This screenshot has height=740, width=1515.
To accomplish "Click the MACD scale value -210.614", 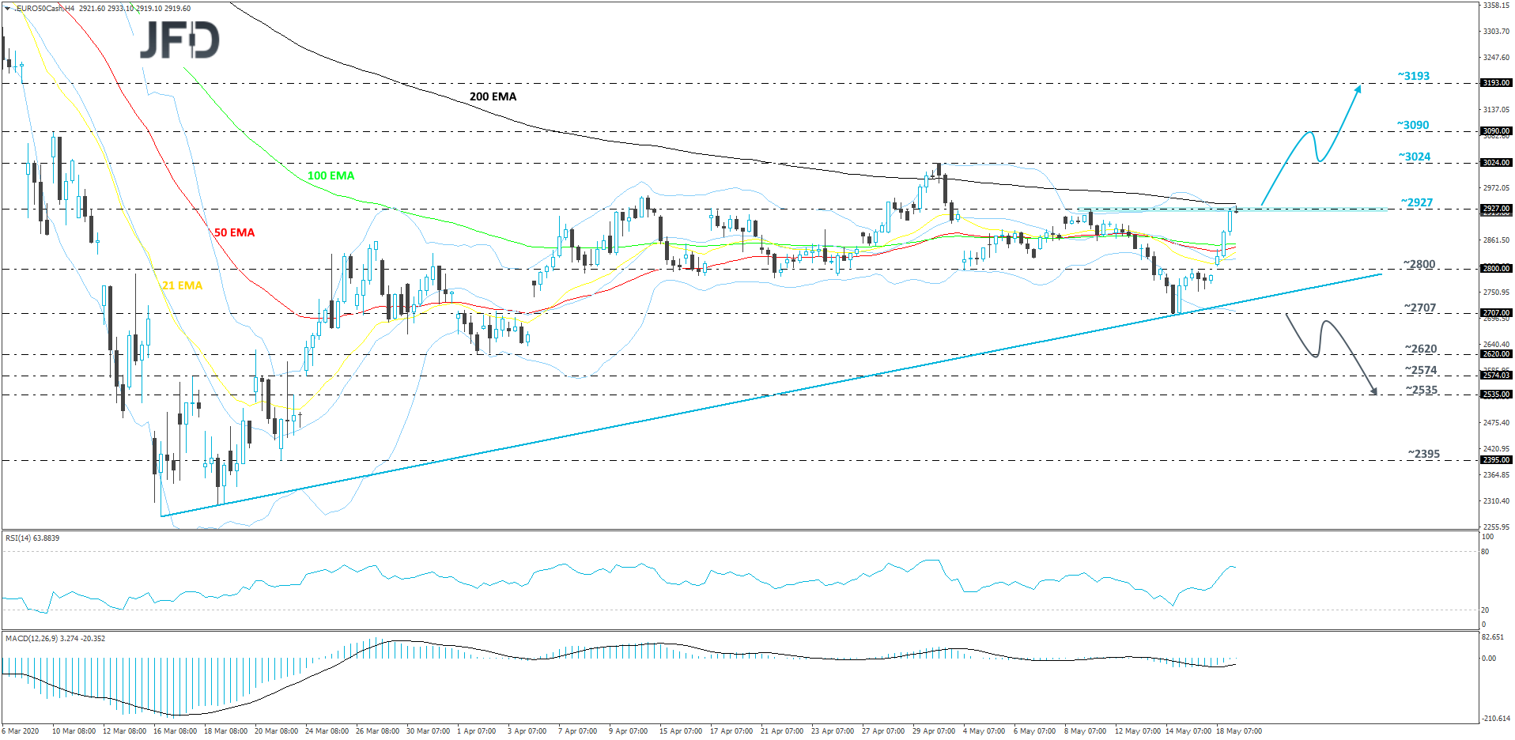I will point(1497,719).
